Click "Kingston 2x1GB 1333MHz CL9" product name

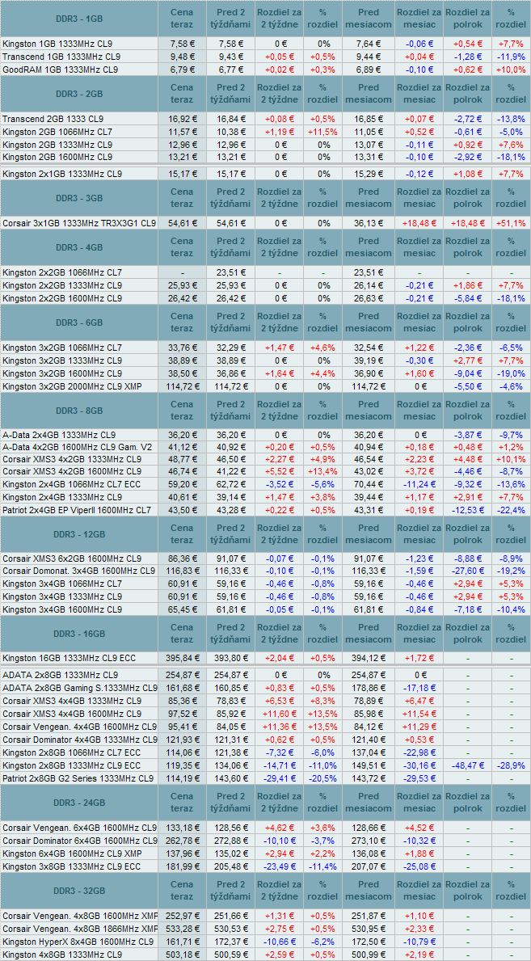click(x=62, y=174)
